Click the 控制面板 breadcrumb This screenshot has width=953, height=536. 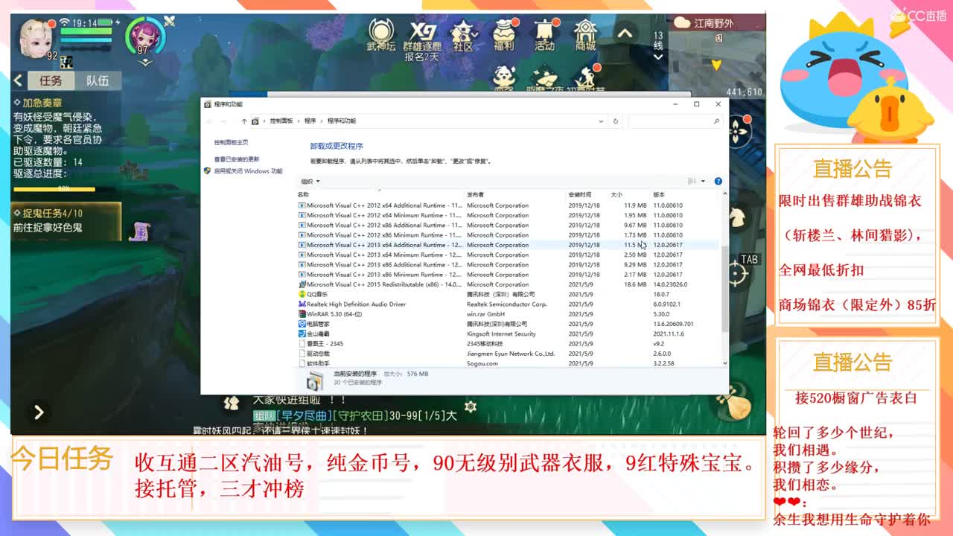tap(281, 121)
